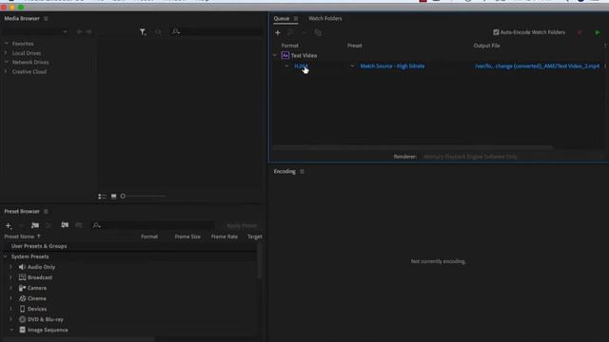
Task: Click the Import Presets icon
Action: tap(65, 225)
